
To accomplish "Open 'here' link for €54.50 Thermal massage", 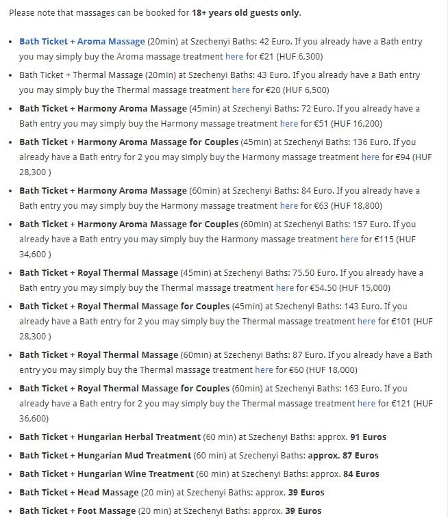I will pos(284,287).
